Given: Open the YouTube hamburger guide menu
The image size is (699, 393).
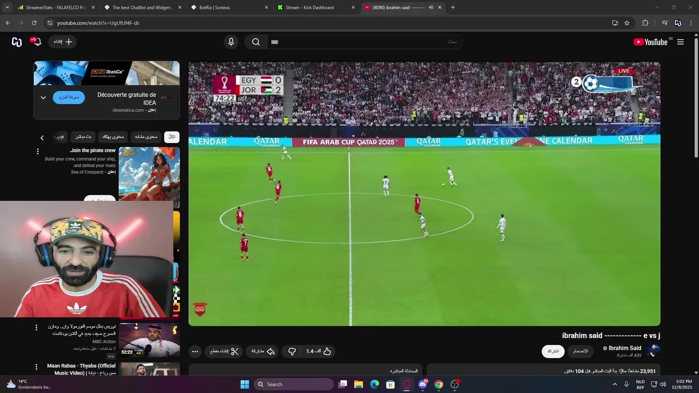Looking at the screenshot, I should 680,42.
